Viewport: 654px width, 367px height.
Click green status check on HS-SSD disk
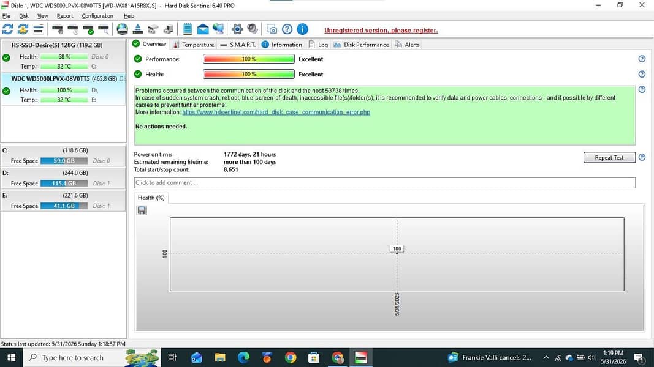[6, 57]
